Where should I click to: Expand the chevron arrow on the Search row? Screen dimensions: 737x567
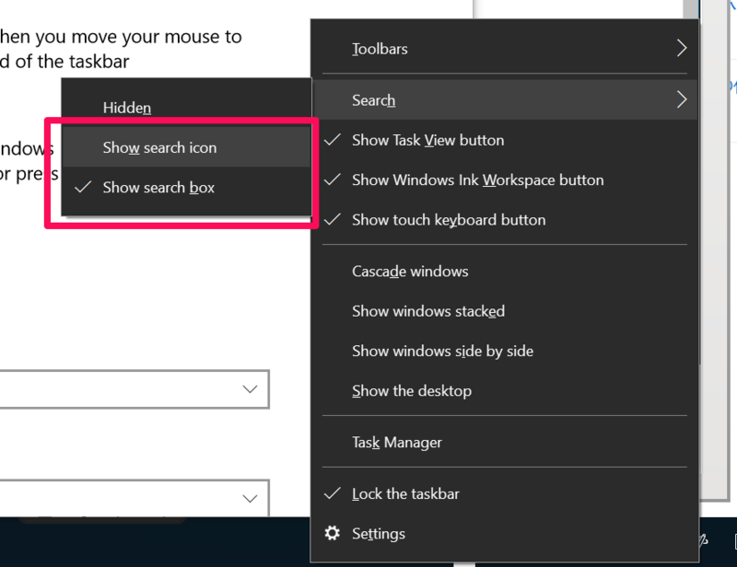coord(682,99)
